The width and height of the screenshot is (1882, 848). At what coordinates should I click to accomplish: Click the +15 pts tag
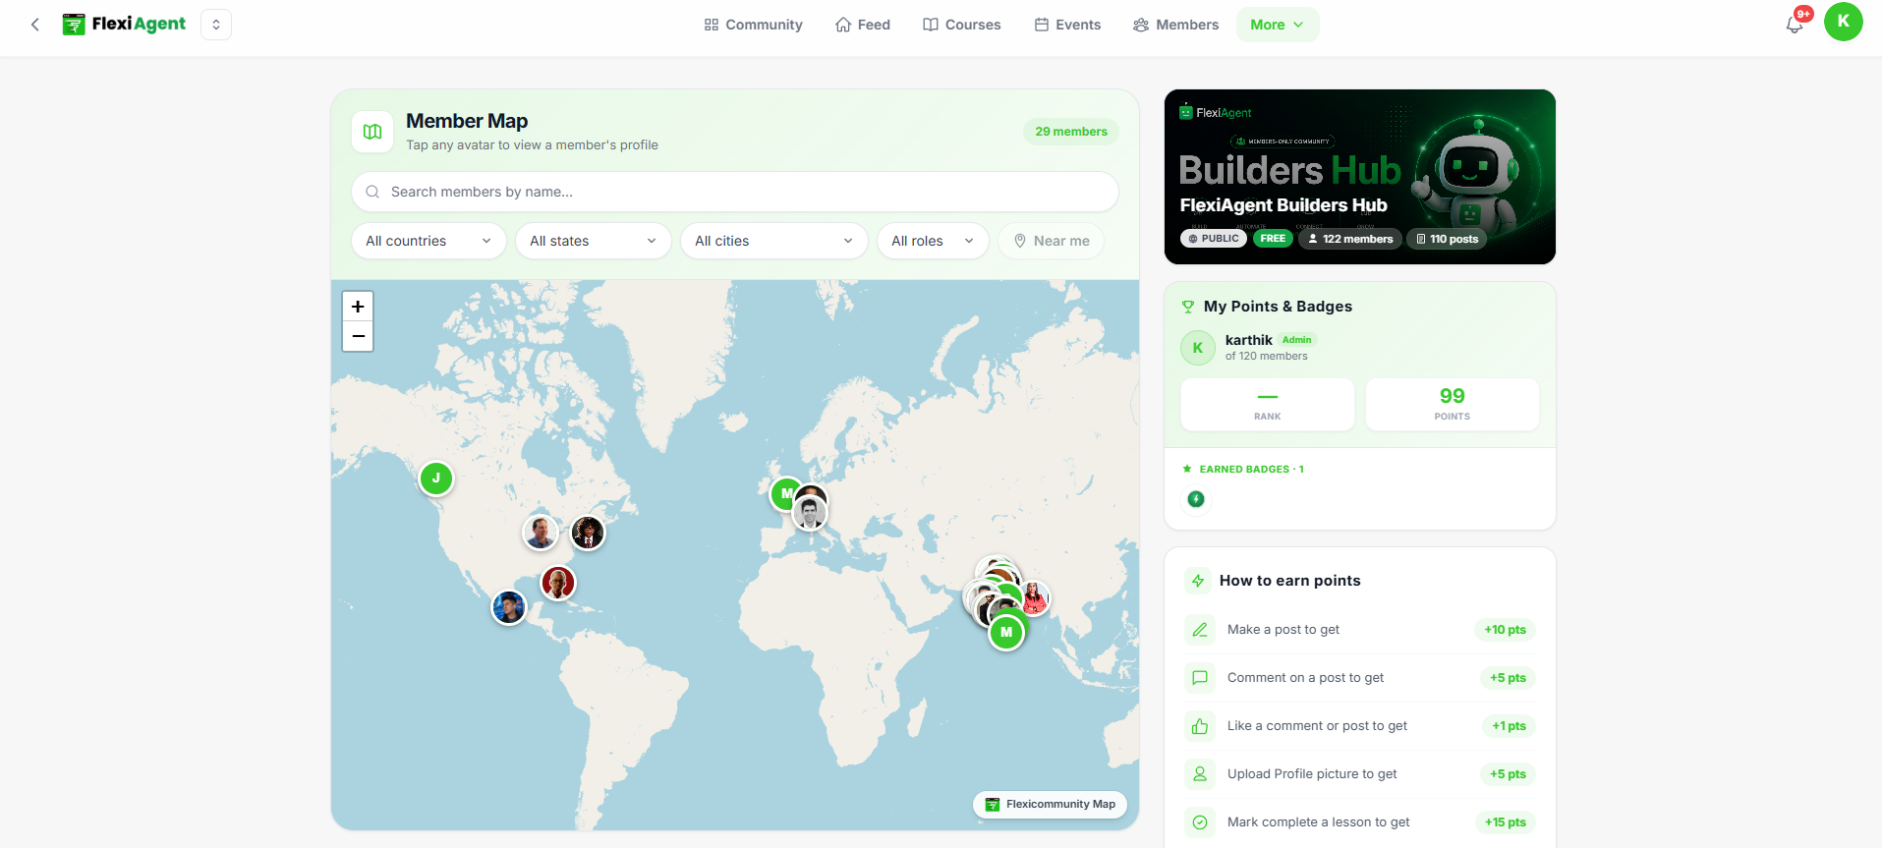(1506, 822)
